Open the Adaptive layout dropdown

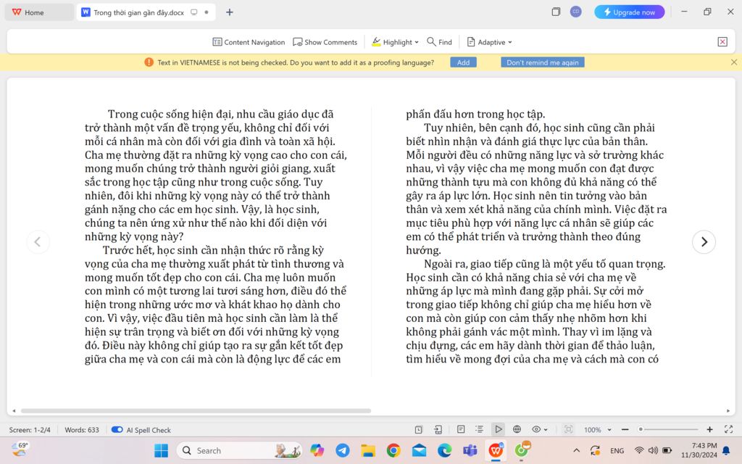pyautogui.click(x=490, y=42)
